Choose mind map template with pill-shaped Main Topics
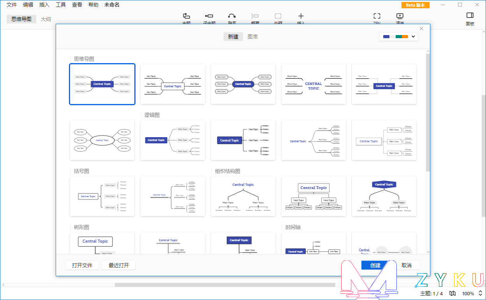 (x=243, y=84)
